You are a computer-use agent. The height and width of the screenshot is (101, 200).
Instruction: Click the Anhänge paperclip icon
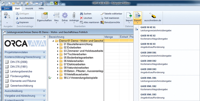[x=75, y=16]
